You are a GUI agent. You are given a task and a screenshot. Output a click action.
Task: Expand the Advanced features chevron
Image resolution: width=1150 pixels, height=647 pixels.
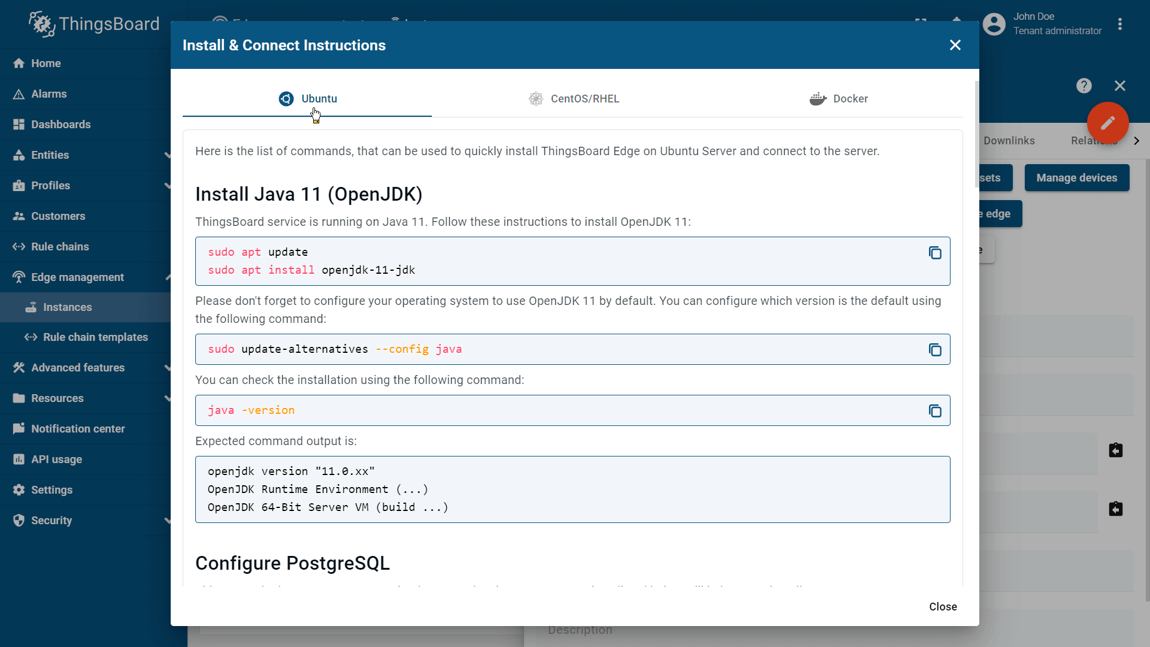(167, 368)
